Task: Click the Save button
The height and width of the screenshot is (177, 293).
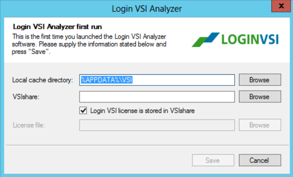Action: pyautogui.click(x=213, y=160)
